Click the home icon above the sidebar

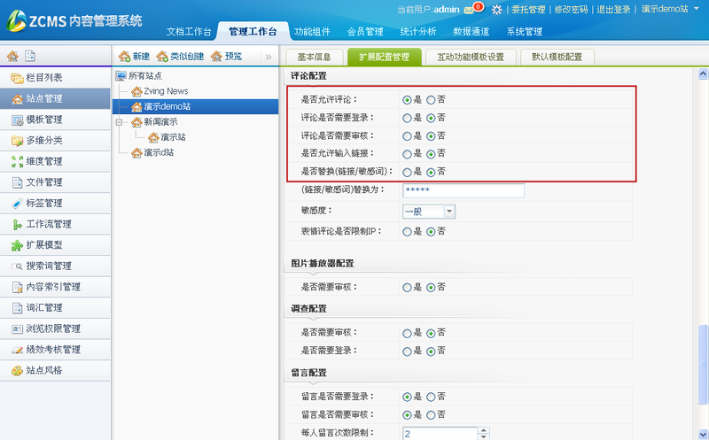point(12,56)
